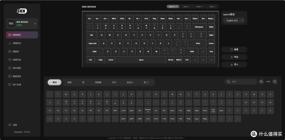Click the Launcher - V1.2.2 version text
Screen dimensions: 285x140
point(22,132)
